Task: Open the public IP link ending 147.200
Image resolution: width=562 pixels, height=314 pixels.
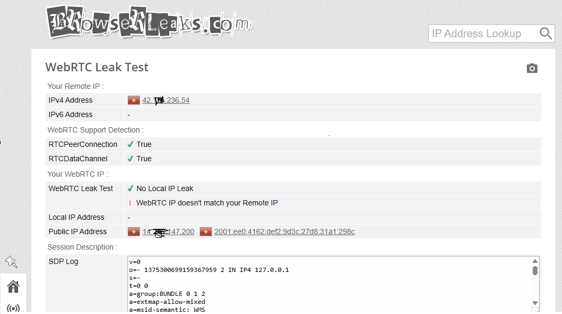Action: point(168,232)
